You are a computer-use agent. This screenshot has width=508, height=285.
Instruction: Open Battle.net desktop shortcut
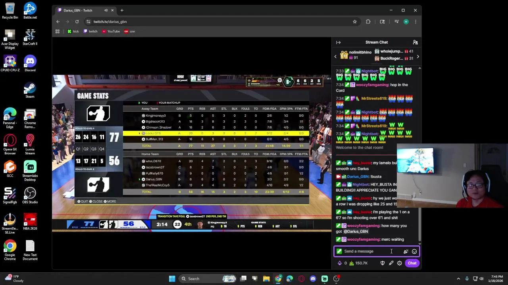30,11
